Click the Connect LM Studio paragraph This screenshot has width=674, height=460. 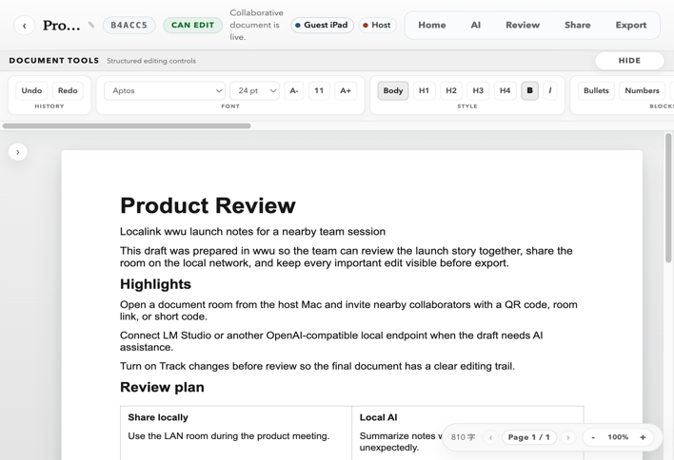coord(331,341)
